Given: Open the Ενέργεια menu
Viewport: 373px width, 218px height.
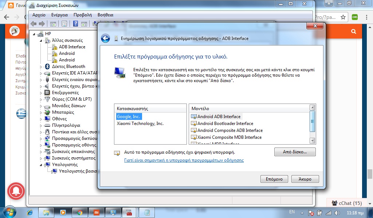Looking at the screenshot, I should click(x=59, y=15).
